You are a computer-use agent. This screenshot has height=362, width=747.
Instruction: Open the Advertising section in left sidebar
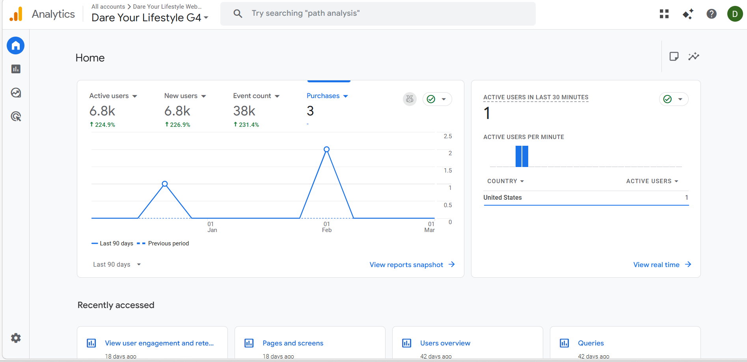click(15, 116)
